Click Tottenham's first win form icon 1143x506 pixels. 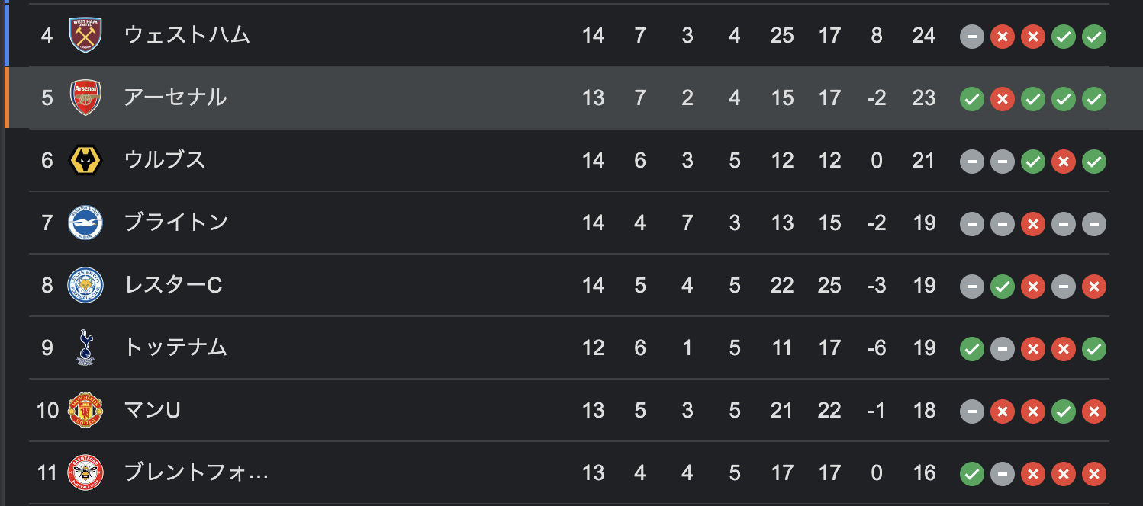971,348
